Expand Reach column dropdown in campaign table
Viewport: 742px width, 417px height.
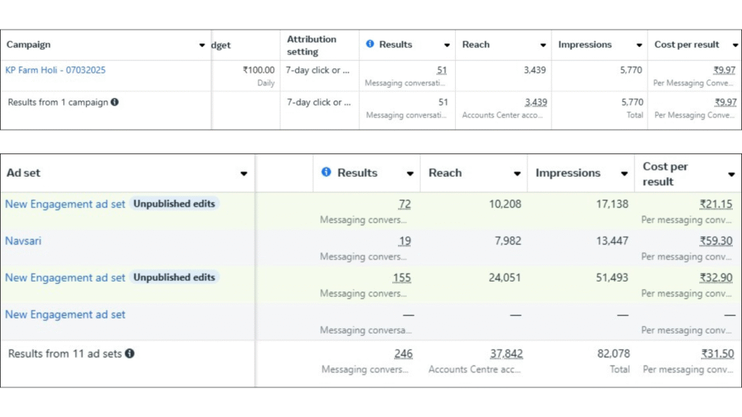543,46
